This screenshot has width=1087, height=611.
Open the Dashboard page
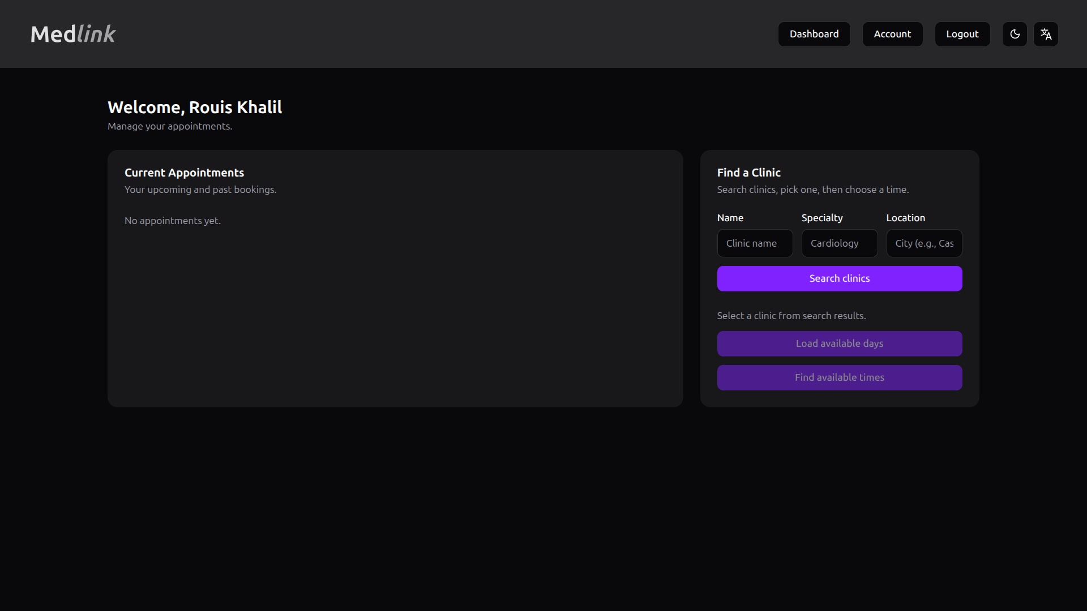point(814,34)
